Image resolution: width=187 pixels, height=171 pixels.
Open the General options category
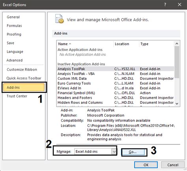(13, 17)
